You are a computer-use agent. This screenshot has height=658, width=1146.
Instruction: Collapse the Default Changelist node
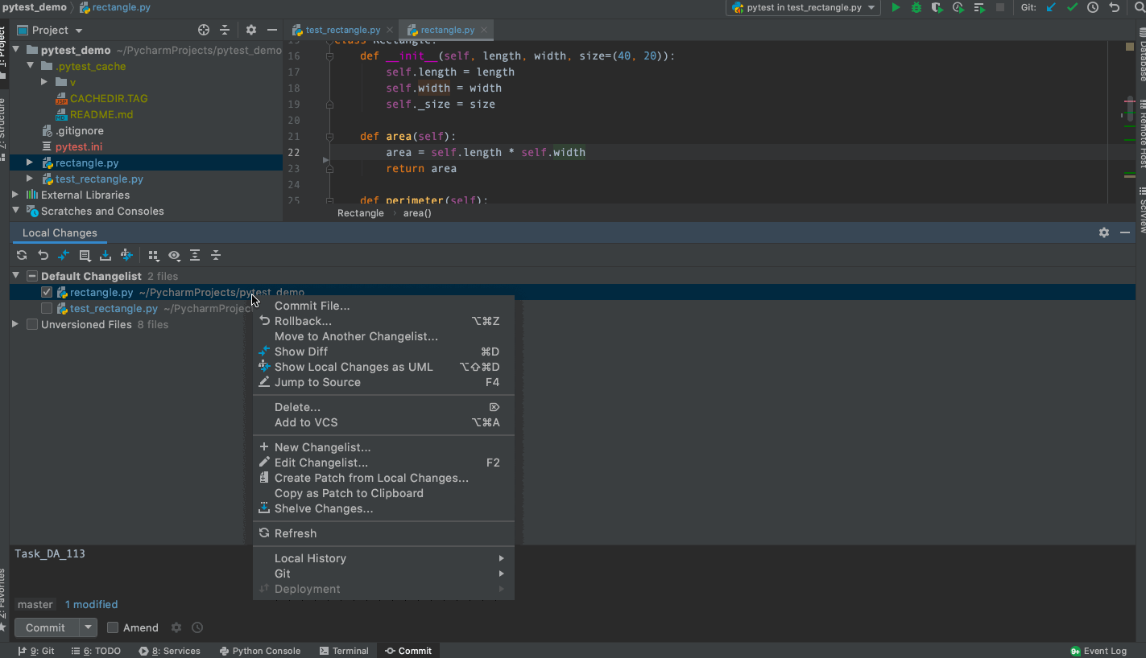coord(15,276)
